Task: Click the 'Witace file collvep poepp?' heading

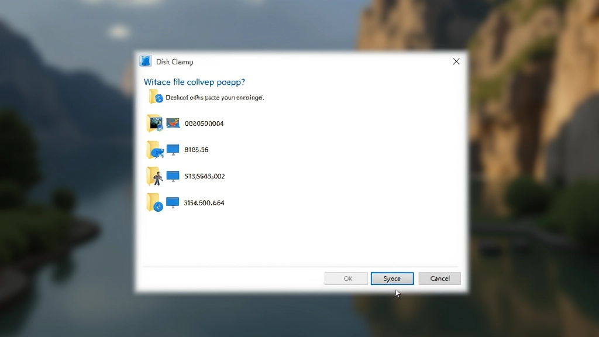Action: coord(194,82)
